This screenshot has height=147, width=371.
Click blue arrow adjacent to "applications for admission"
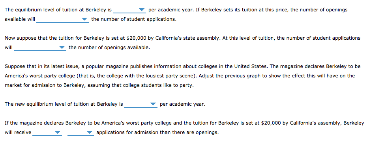90,132
